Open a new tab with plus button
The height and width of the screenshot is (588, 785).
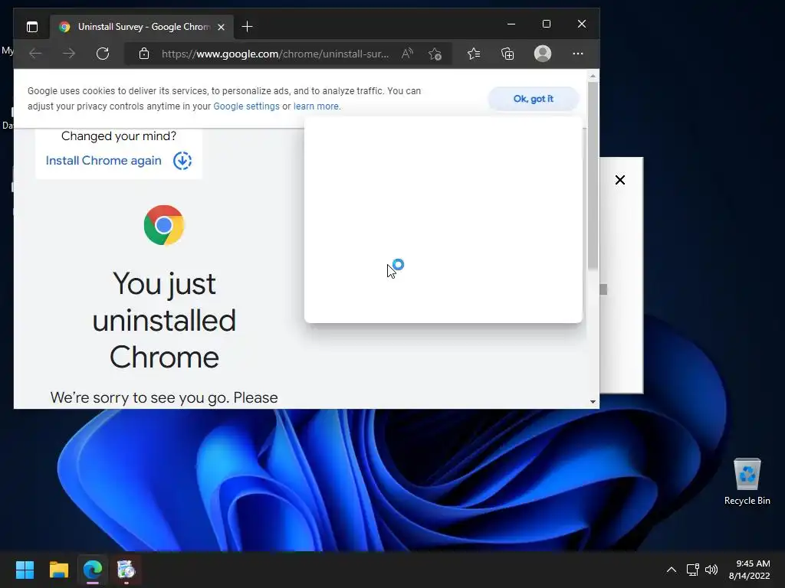247,27
